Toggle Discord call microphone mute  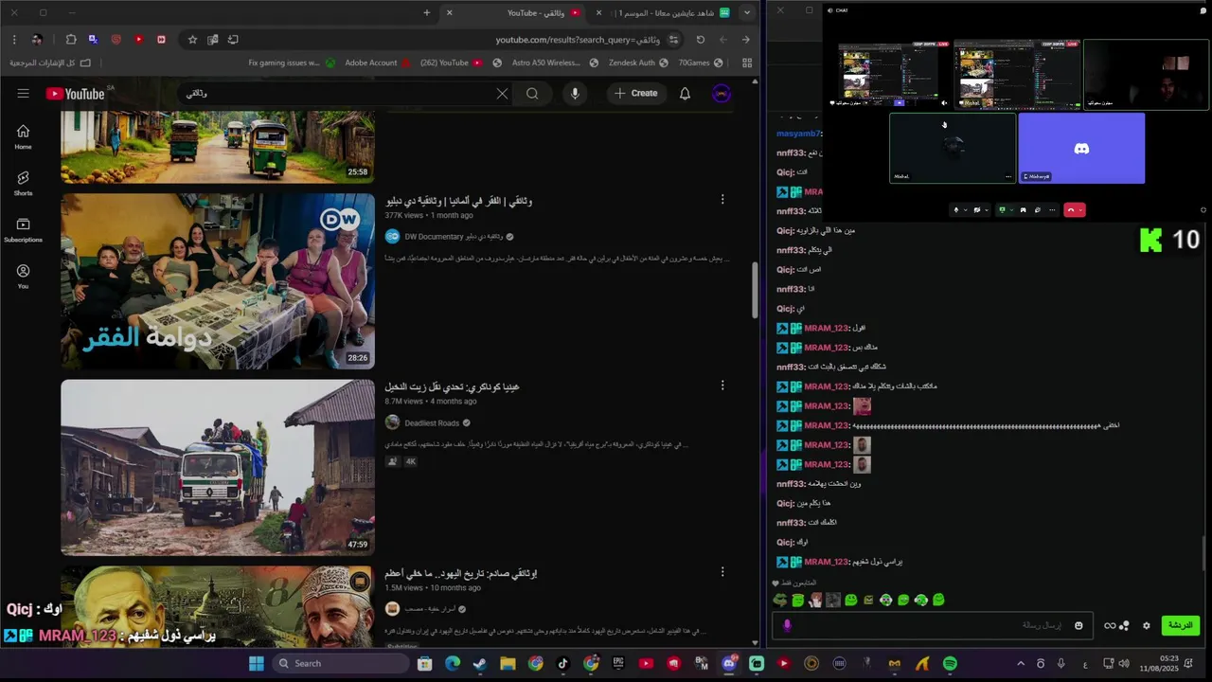[956, 209]
